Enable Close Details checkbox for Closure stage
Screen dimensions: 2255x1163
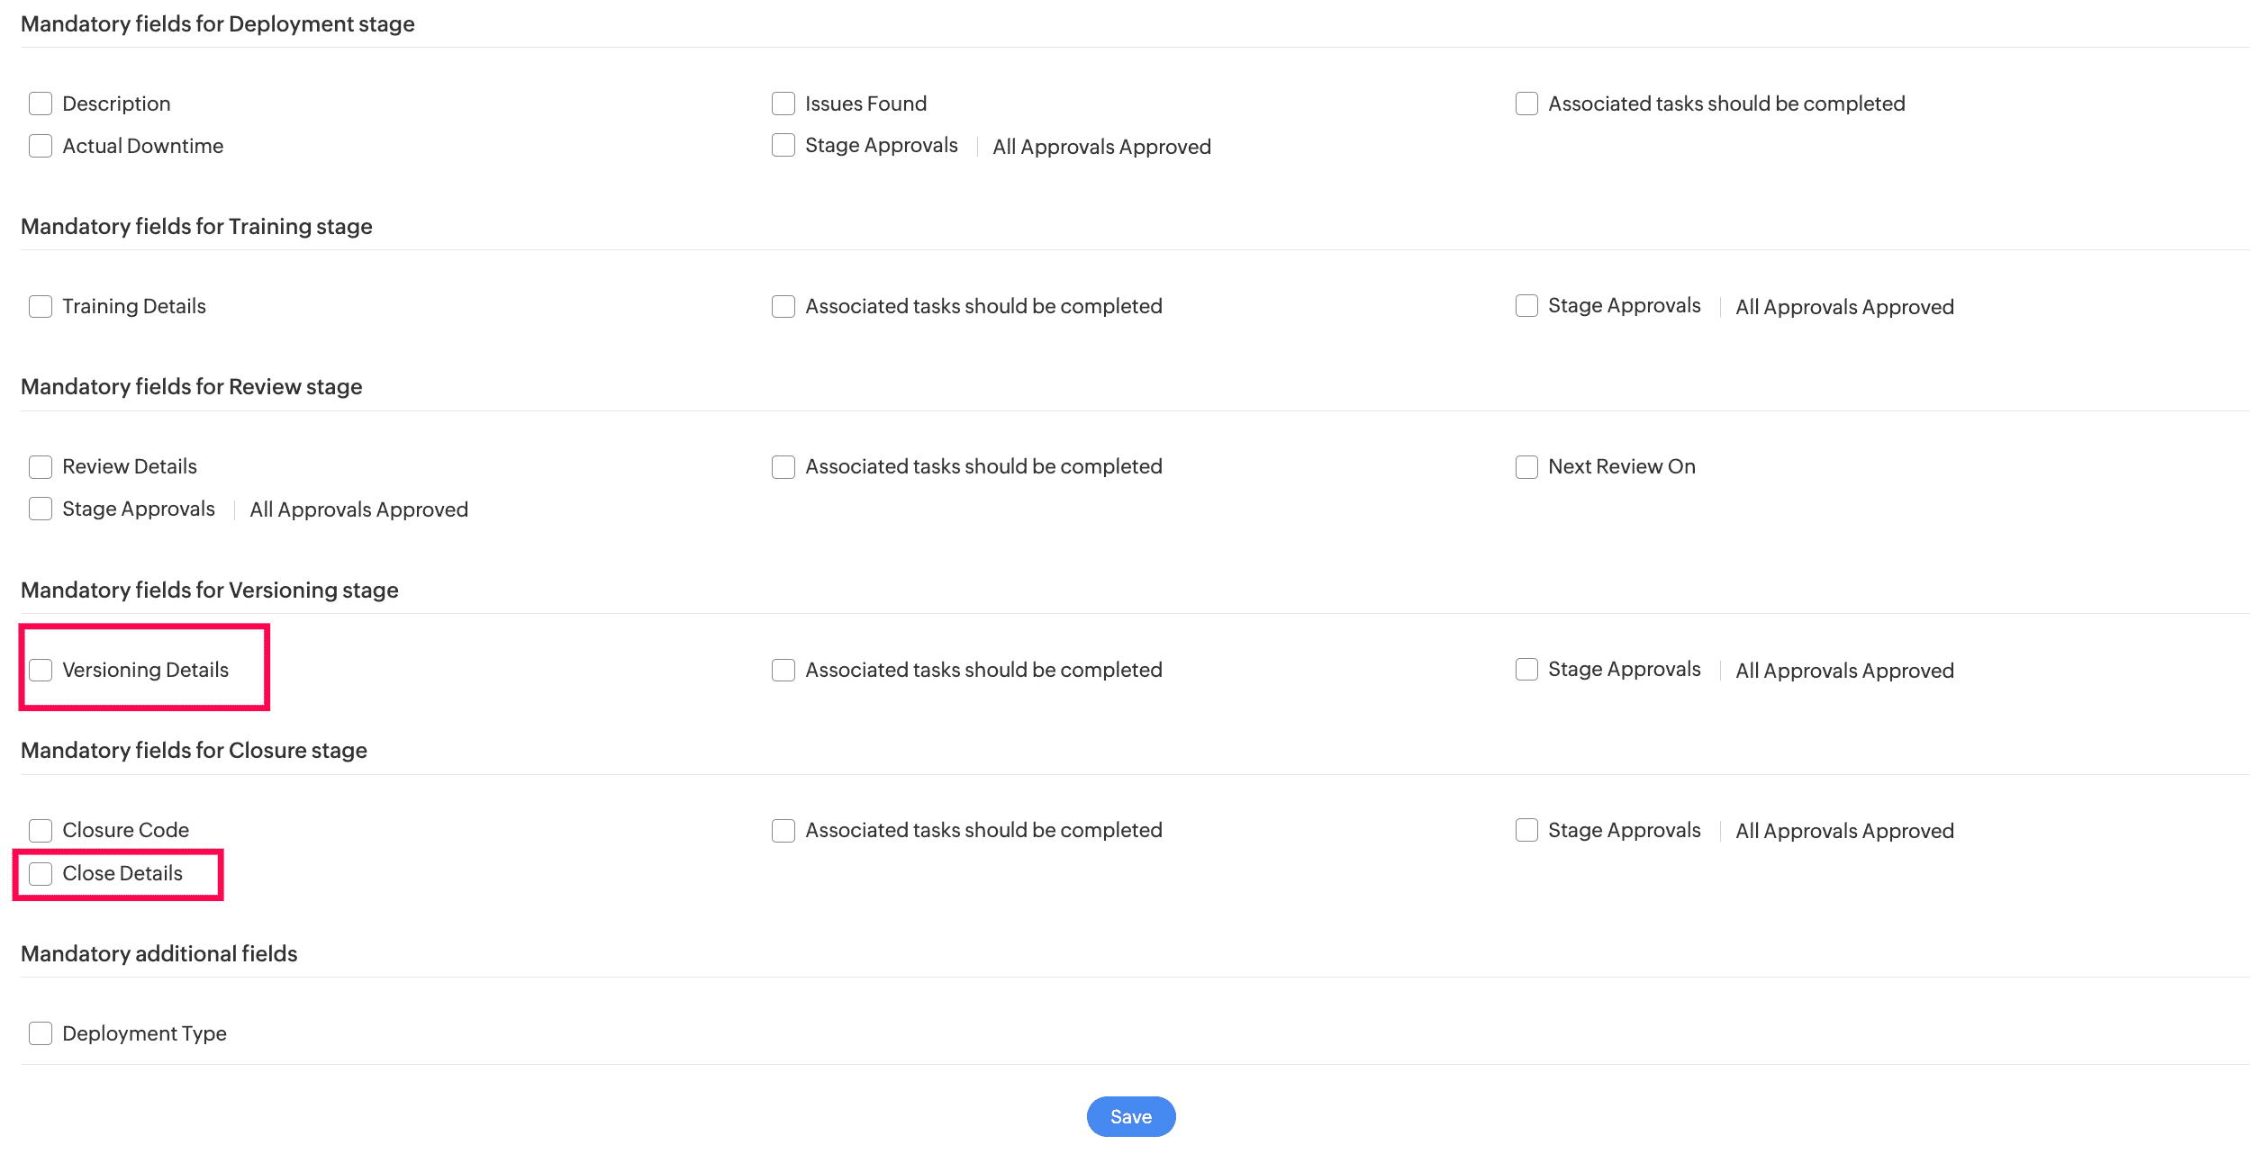pyautogui.click(x=40, y=872)
